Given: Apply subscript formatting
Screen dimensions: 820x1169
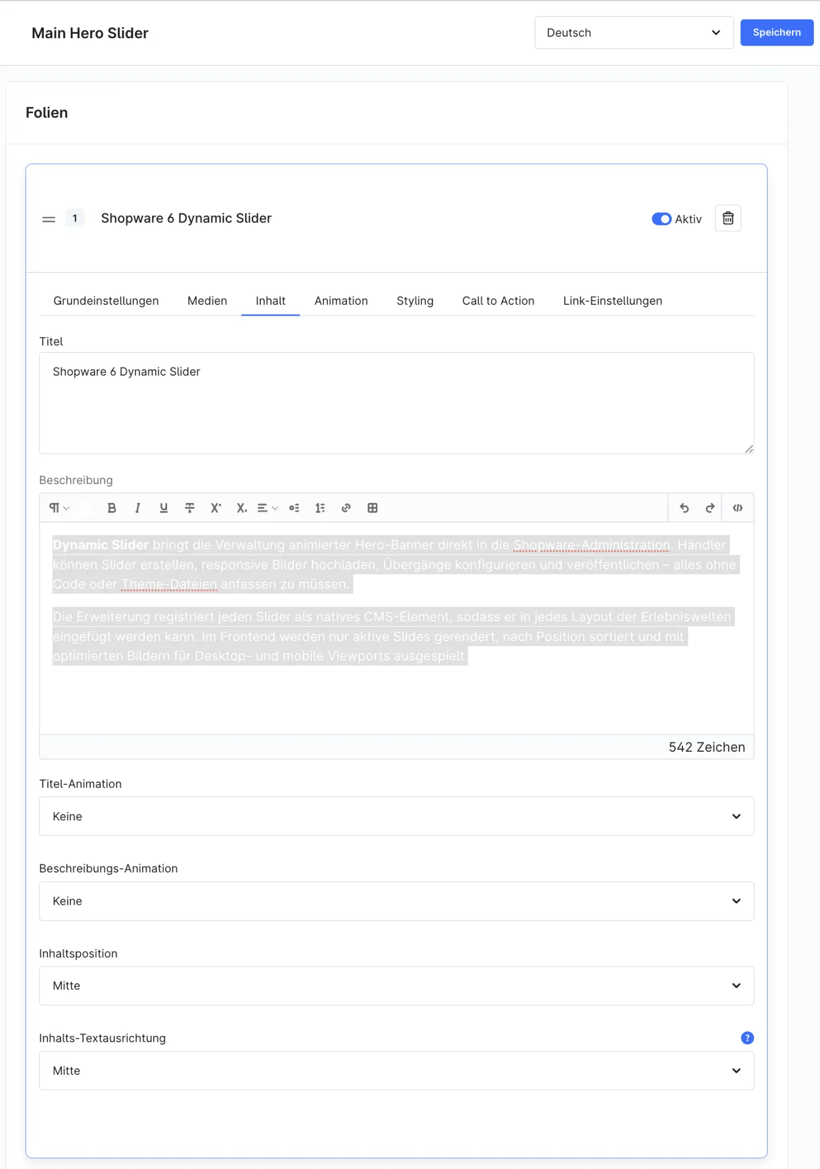Looking at the screenshot, I should coord(242,508).
